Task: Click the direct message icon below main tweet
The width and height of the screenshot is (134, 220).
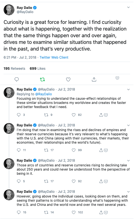Action: tap(117, 78)
